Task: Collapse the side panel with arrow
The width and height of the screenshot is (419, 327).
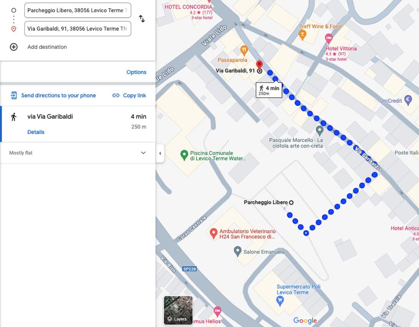Action: [160, 153]
